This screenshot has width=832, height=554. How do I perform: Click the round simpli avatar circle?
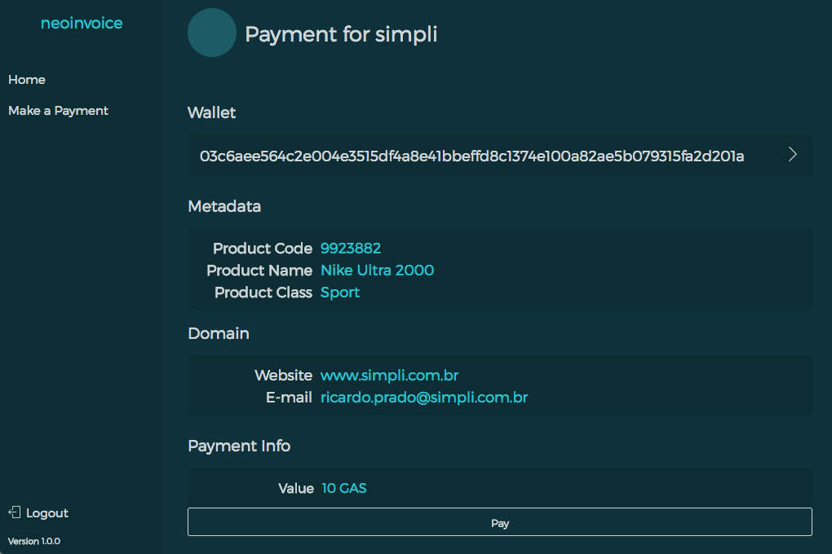212,33
